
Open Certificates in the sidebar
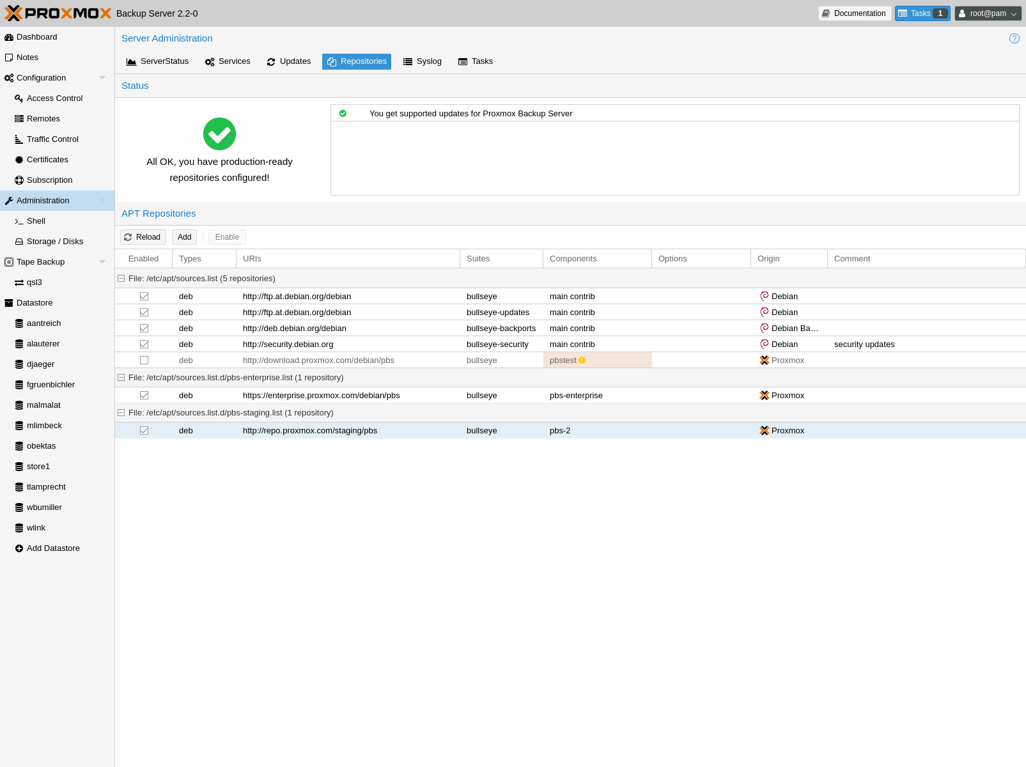click(47, 160)
